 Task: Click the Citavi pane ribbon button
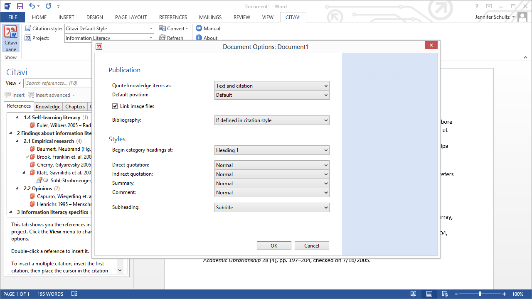tap(11, 38)
